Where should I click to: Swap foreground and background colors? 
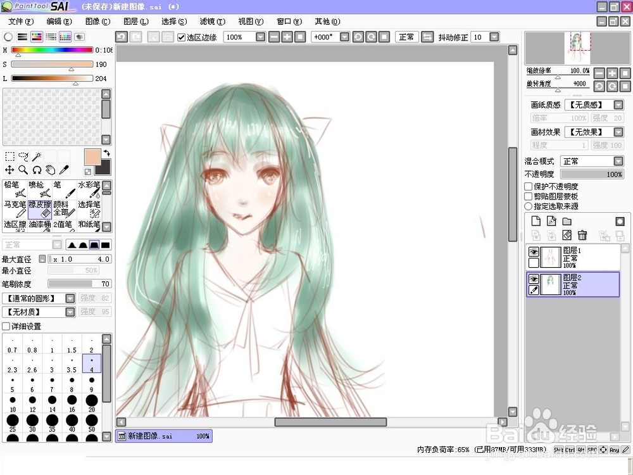point(106,153)
